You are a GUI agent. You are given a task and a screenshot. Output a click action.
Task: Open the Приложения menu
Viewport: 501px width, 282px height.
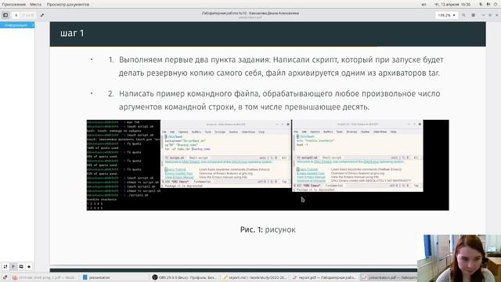point(13,4)
